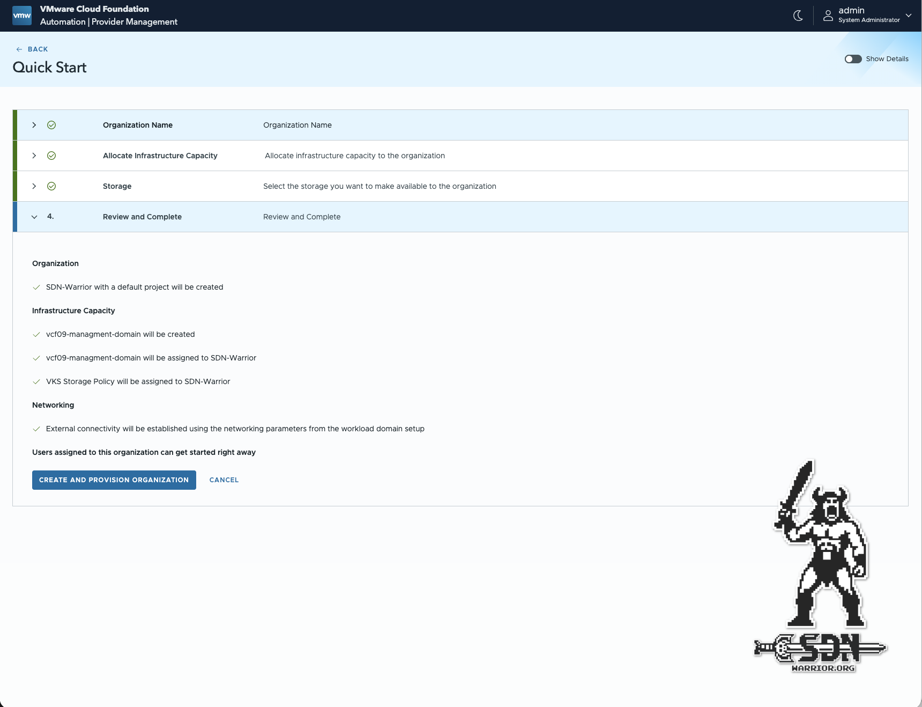Expand the Allocate Infrastructure Capacity step

[34, 156]
